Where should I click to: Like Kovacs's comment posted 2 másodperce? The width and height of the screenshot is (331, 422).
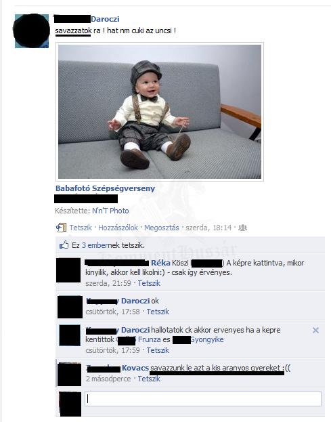click(149, 379)
